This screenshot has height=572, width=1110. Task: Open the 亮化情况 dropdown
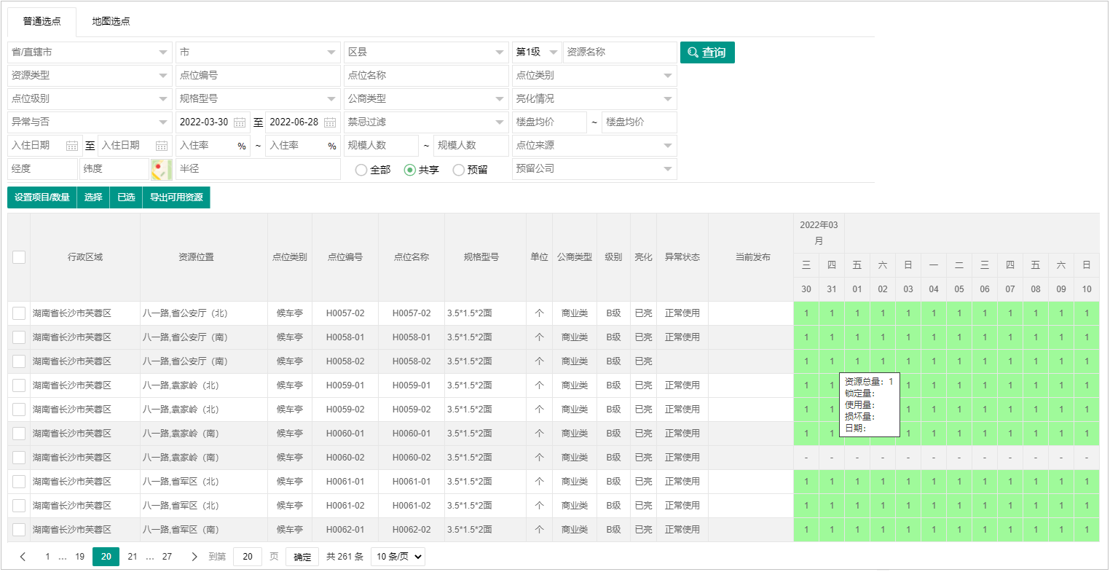click(594, 99)
